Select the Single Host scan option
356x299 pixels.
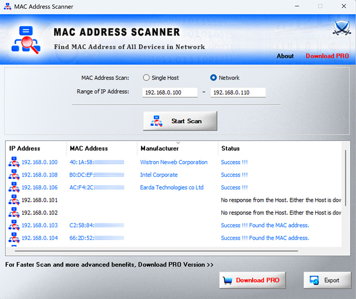pos(146,77)
